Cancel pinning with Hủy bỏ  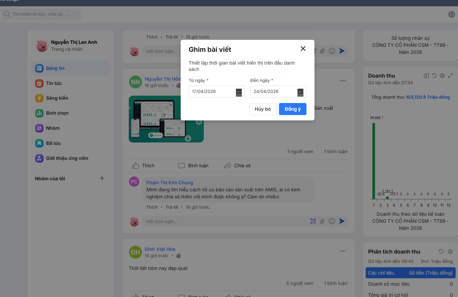[263, 109]
